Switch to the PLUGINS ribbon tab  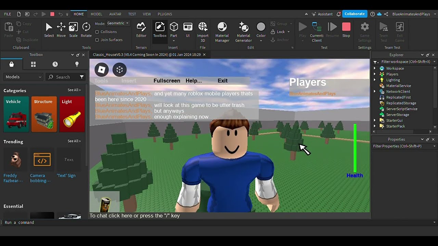pyautogui.click(x=165, y=14)
